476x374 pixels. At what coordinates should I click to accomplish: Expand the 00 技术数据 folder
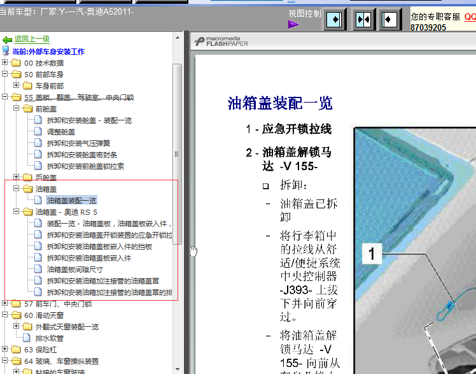pos(4,62)
